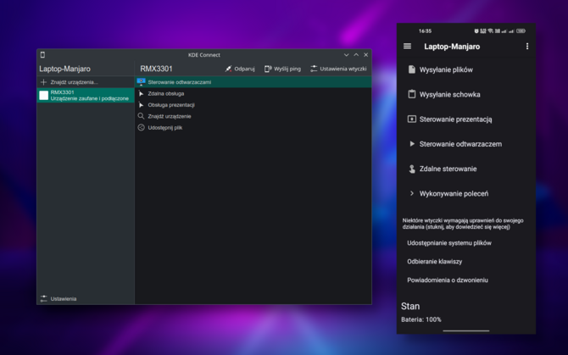This screenshot has height=355, width=568.
Task: Click the unplug icon beside Odparuj
Action: (228, 69)
